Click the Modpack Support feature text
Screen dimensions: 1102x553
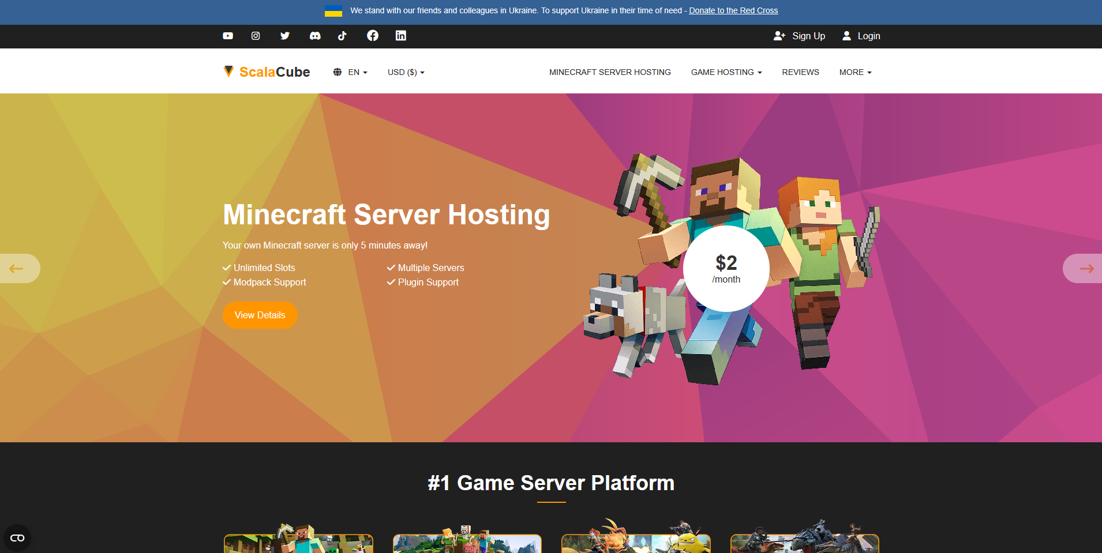click(x=269, y=282)
